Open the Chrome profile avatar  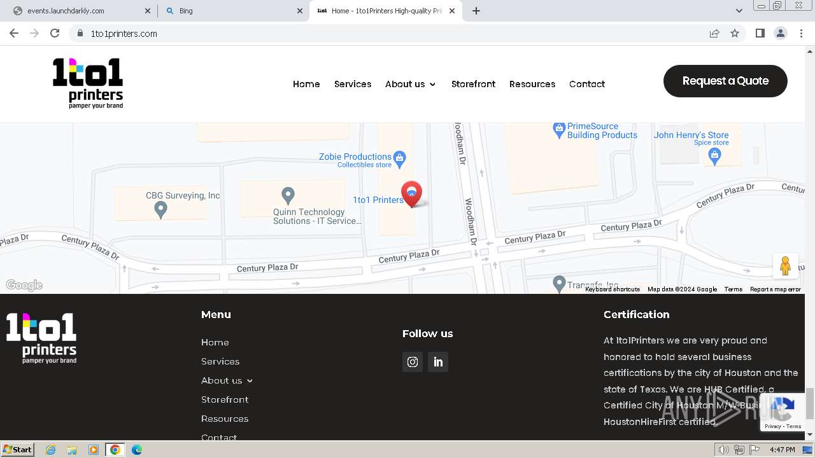click(x=780, y=33)
